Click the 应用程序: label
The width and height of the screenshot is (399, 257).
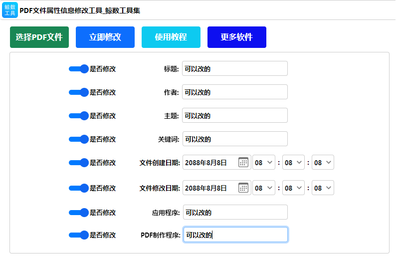[x=166, y=213]
